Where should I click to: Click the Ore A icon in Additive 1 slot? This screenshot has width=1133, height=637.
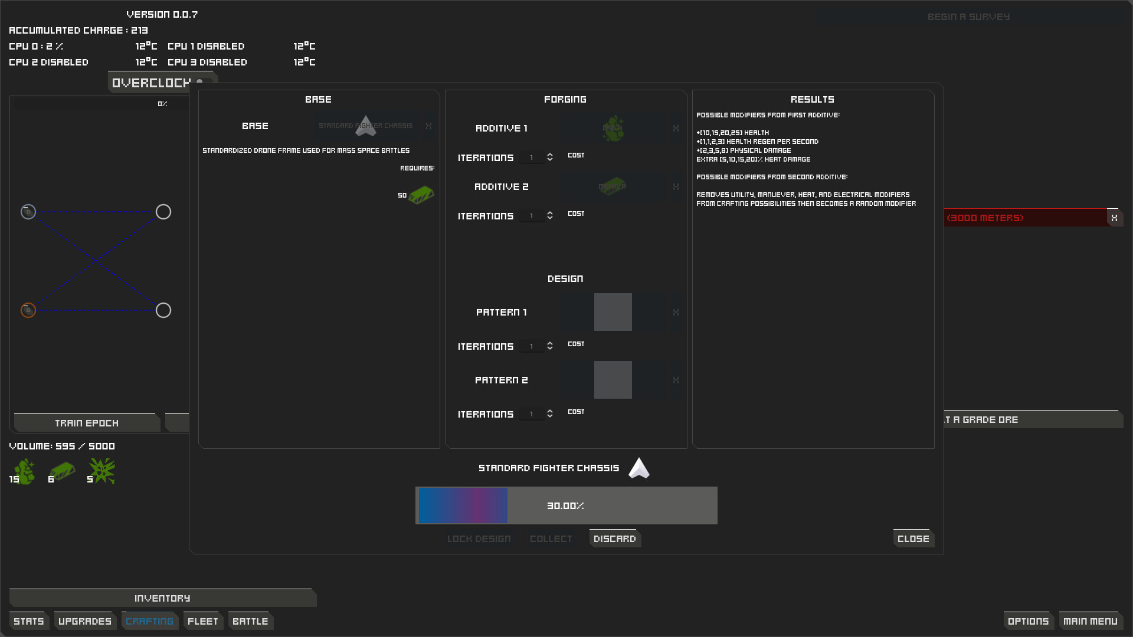click(x=613, y=128)
